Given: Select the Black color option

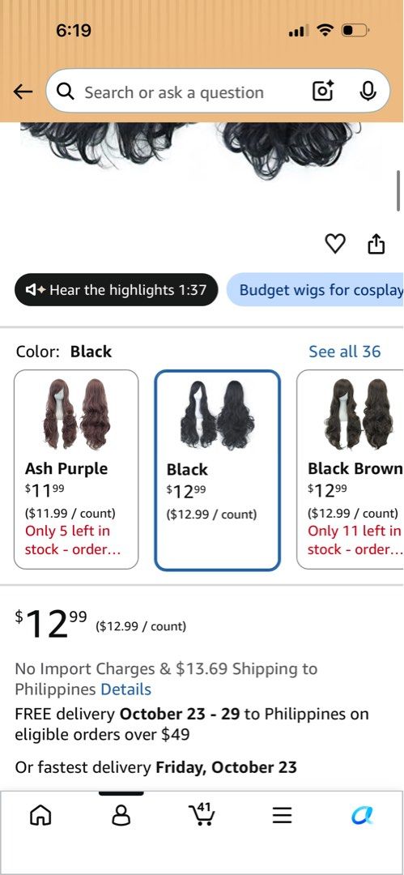Looking at the screenshot, I should pyautogui.click(x=217, y=471).
